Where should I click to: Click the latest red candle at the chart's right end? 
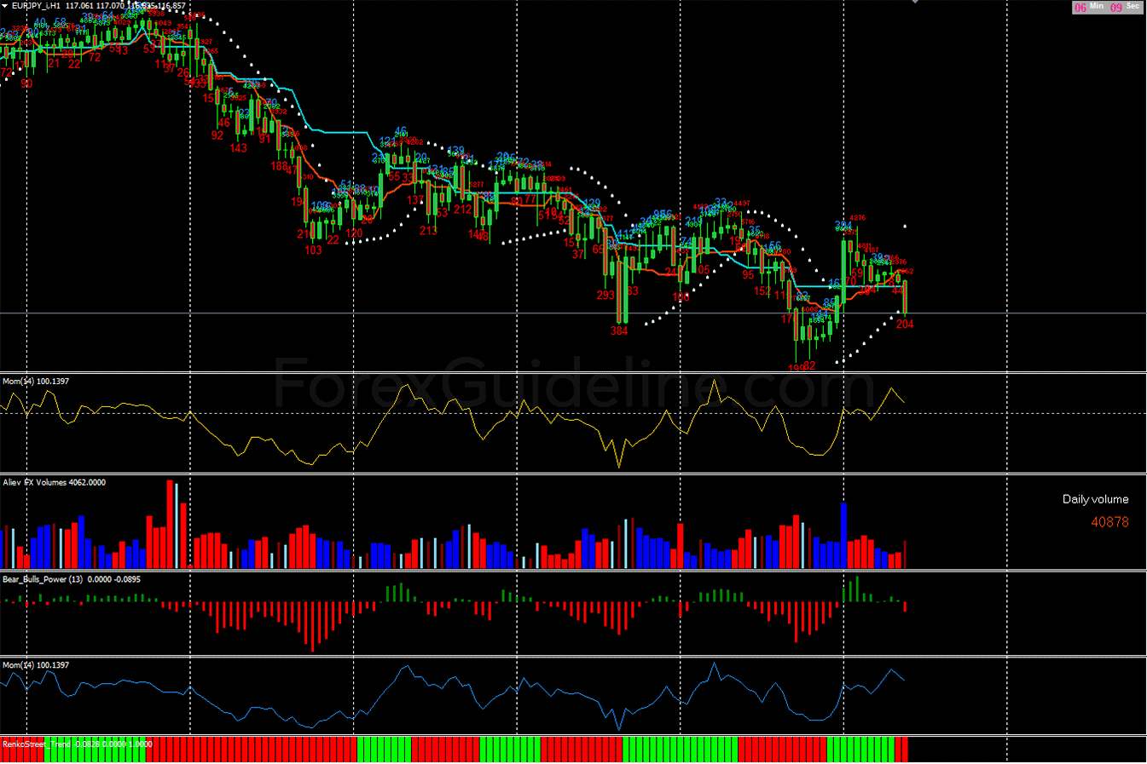point(905,297)
